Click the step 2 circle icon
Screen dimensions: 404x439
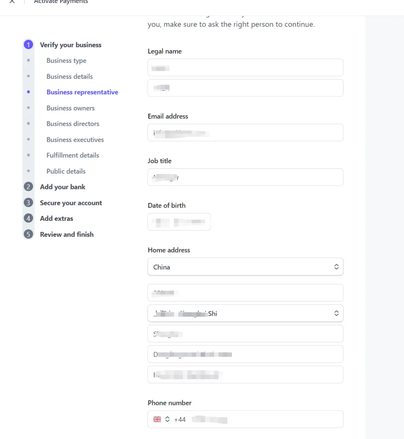coord(28,187)
